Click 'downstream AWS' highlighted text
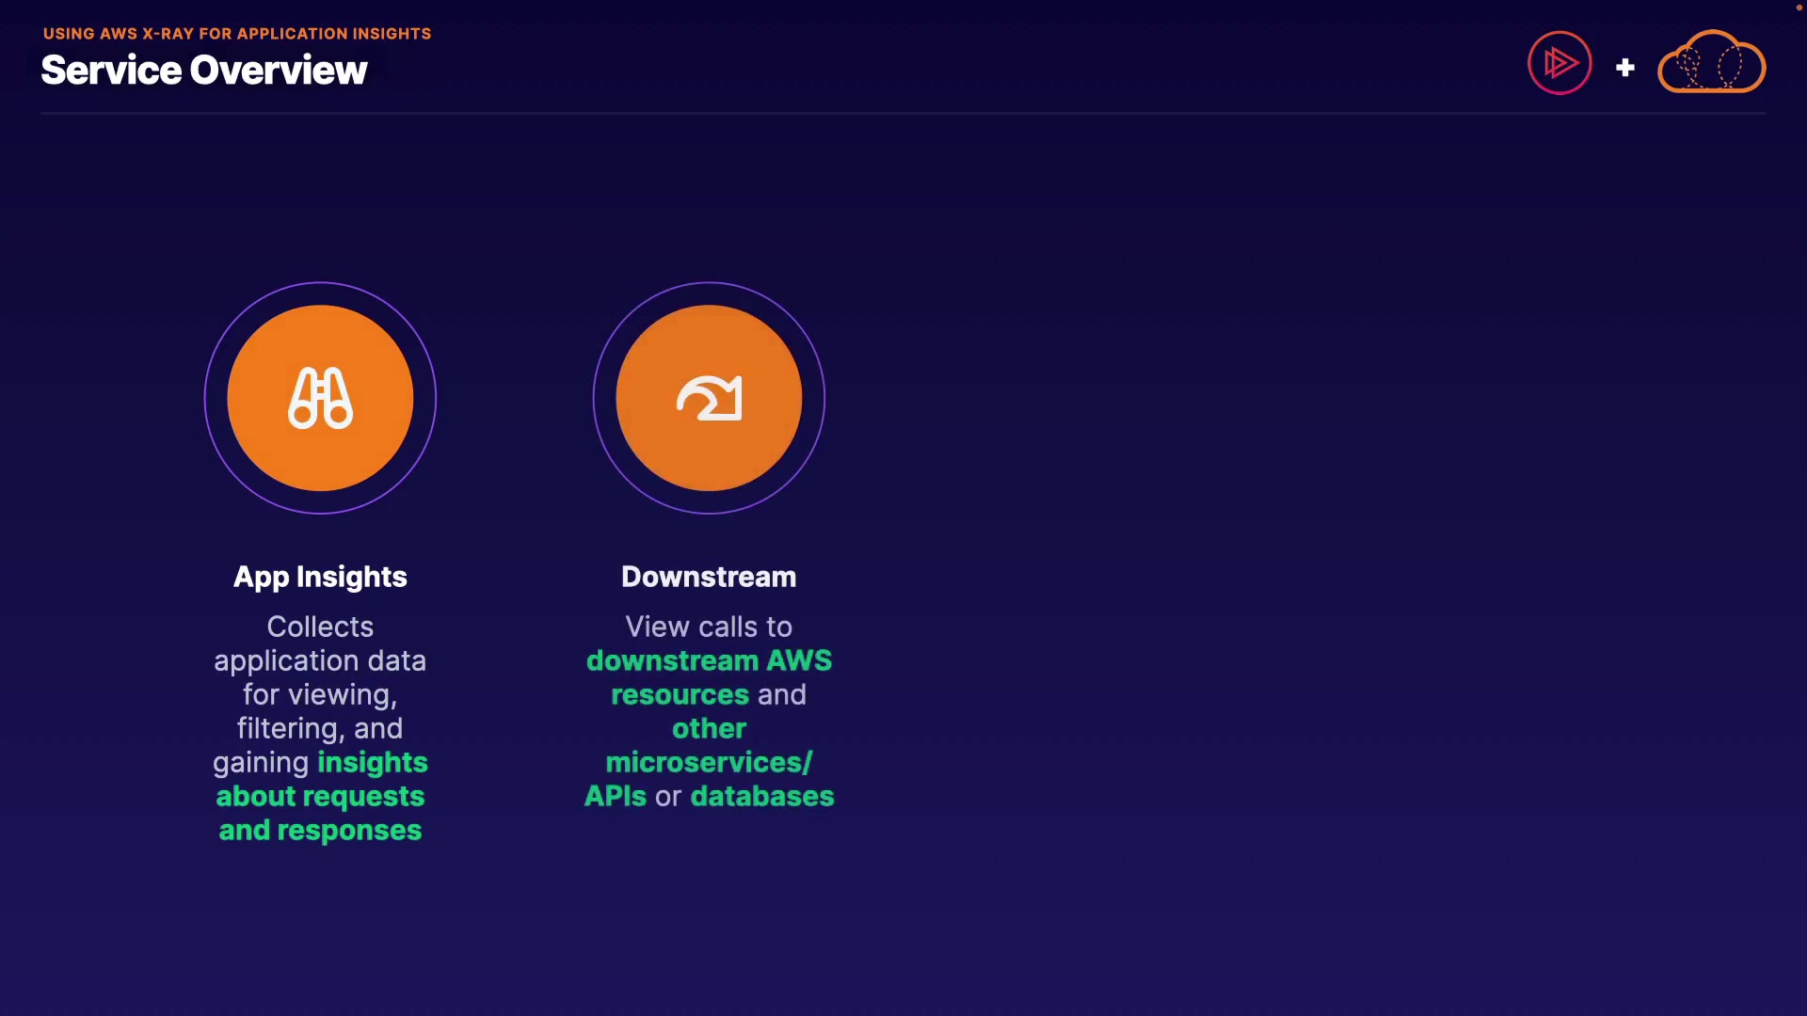 [709, 660]
